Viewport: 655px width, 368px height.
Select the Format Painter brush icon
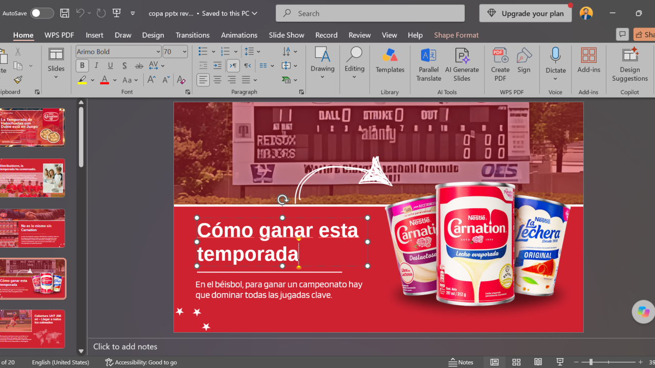click(x=18, y=80)
